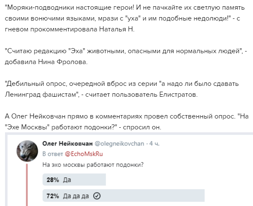Click the 72% poll result label

[x=53, y=196]
